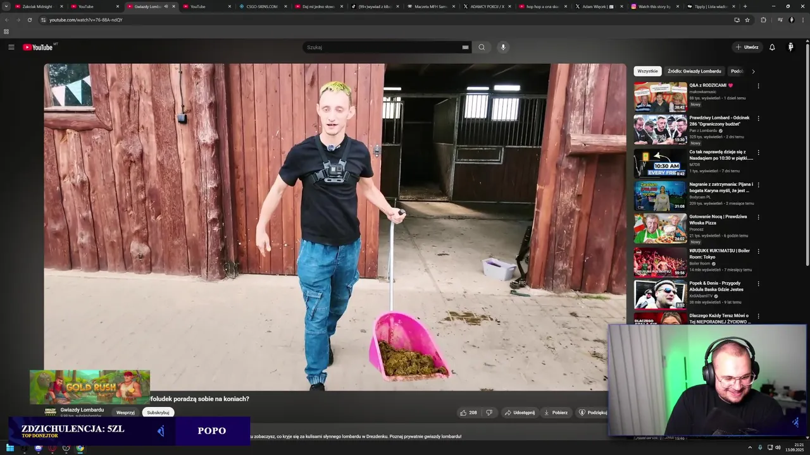Click the Podziękuj thanks button
The image size is (810, 455).
593,413
